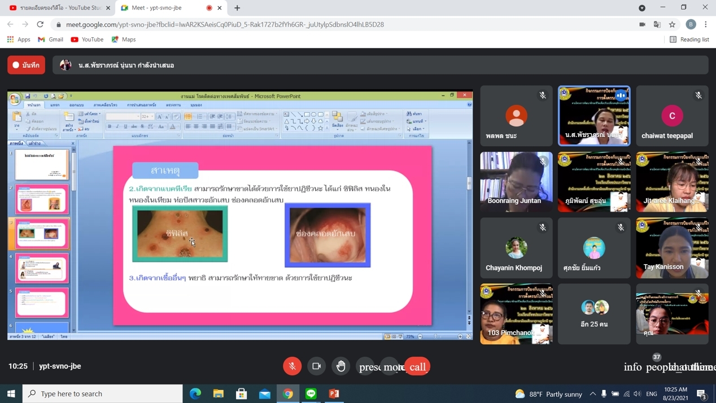This screenshot has width=716, height=403.
Task: Open Microsoft Edge from the taskbar
Action: (195, 393)
